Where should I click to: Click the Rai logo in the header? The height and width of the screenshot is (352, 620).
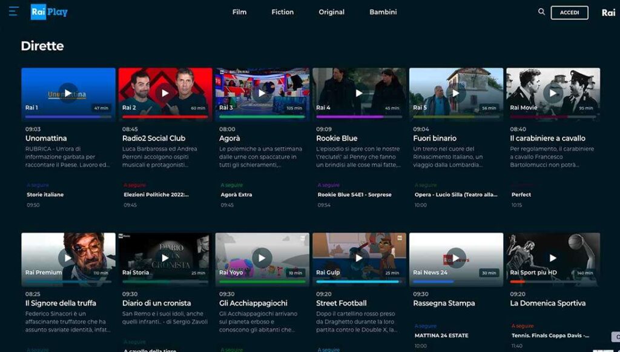coord(608,13)
